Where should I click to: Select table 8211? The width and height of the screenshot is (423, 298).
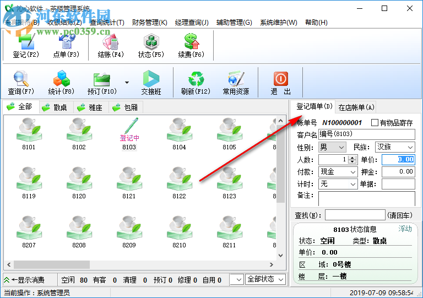[229, 232]
